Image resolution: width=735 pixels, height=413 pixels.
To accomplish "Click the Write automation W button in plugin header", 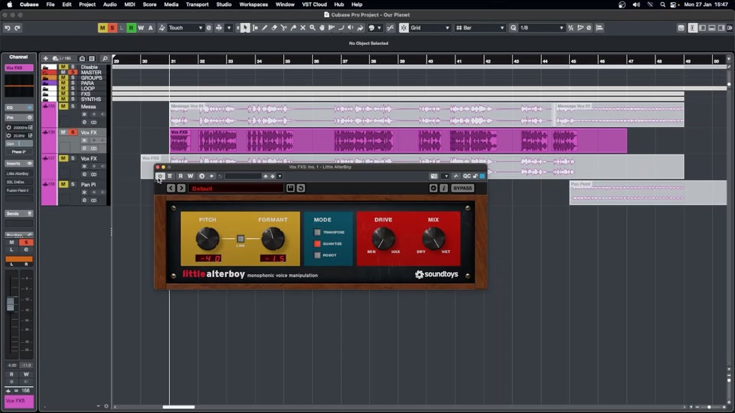I will pyautogui.click(x=190, y=176).
